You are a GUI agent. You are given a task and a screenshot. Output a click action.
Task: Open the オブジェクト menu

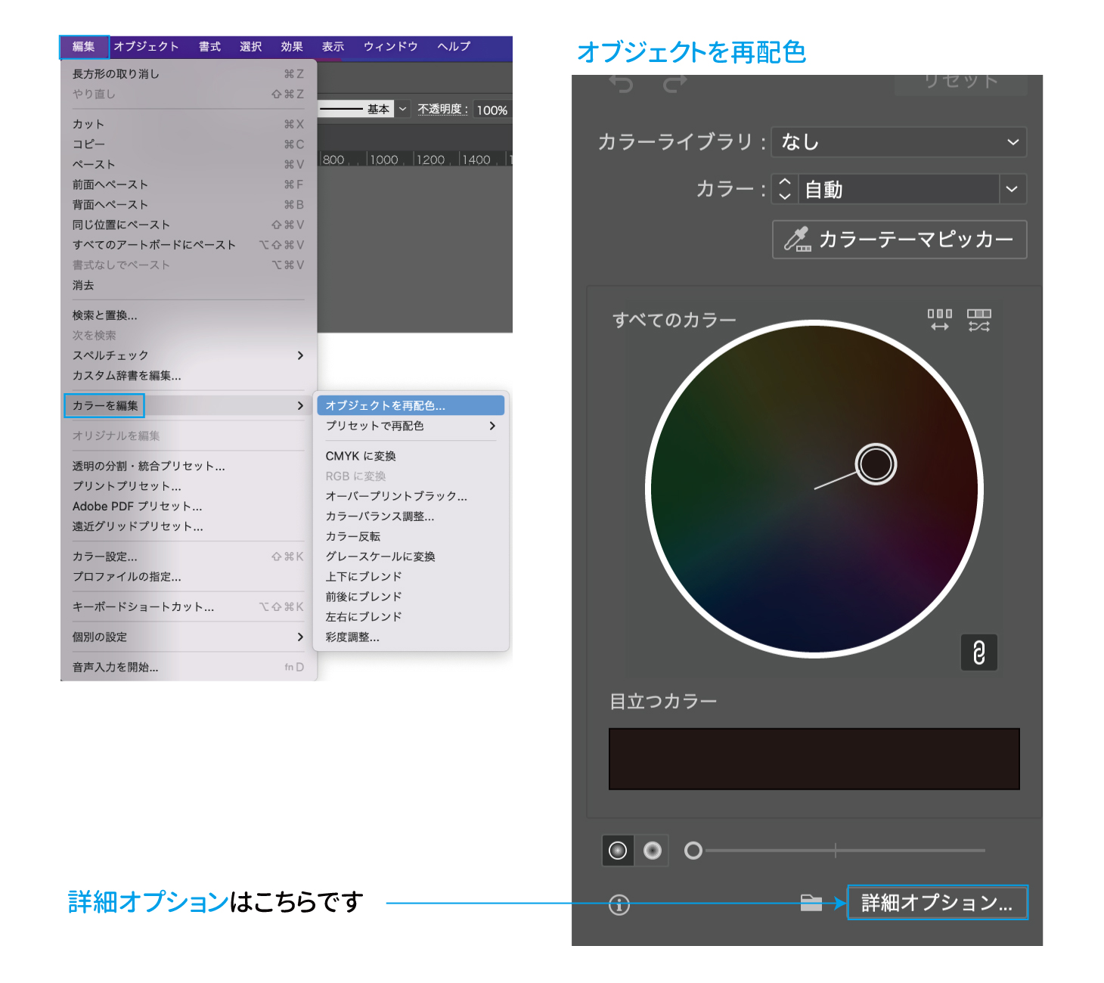[147, 47]
